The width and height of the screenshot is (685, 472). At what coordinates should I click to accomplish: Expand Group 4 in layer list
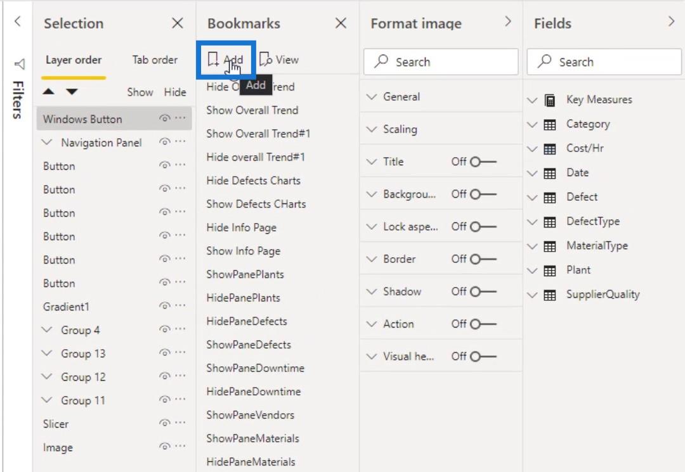(47, 329)
